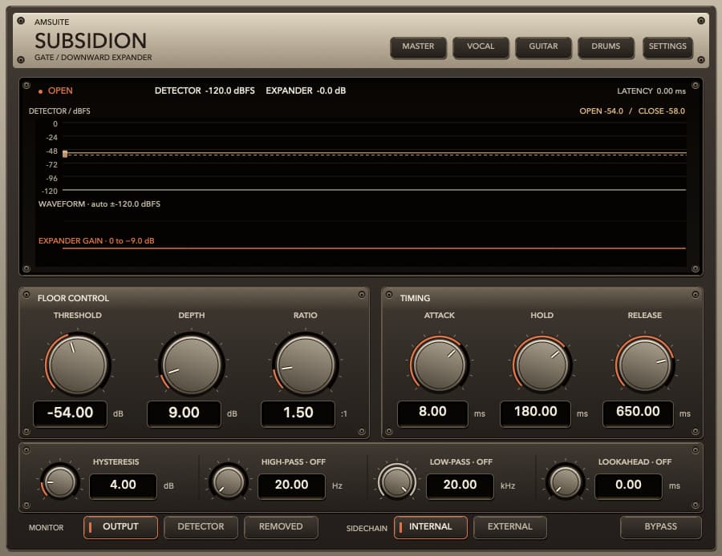Click the release value field 650.00
This screenshot has width=722, height=556.
[639, 413]
